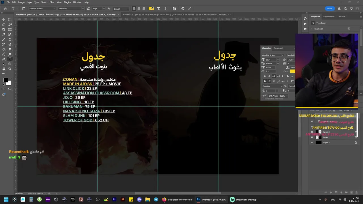Toggle standard ligatures fi in Character panel
Viewport: 363px width, 204px height.
pos(265,81)
